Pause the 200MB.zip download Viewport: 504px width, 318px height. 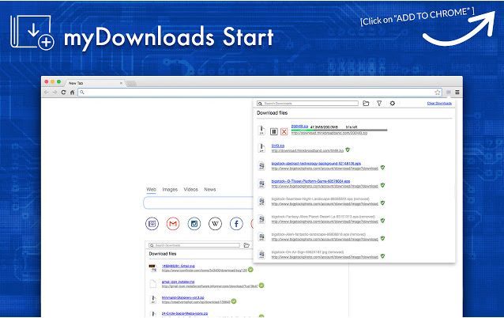click(274, 131)
